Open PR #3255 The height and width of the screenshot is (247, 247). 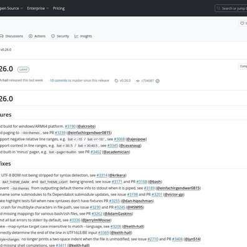pyautogui.click(x=115, y=201)
